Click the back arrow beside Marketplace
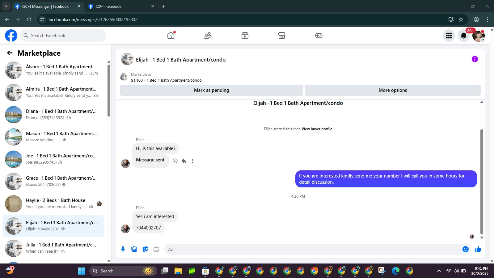Viewport: 494px width, 278px height. pyautogui.click(x=10, y=53)
